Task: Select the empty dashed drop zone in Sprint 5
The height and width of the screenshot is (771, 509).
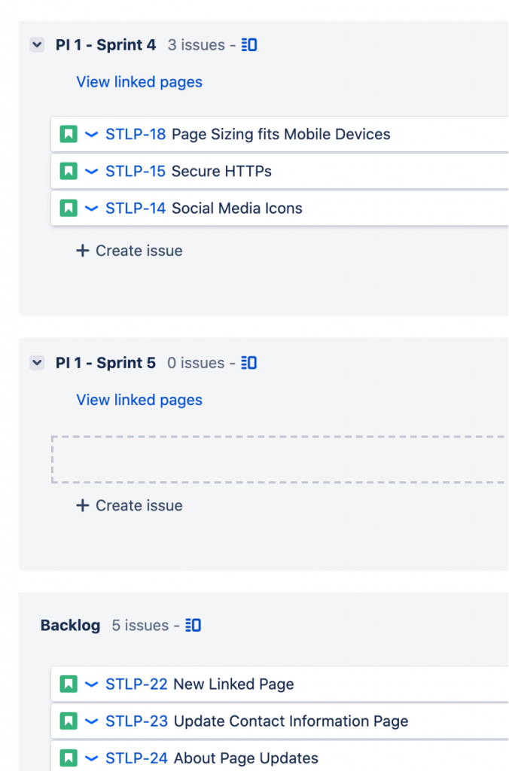Action: coord(280,459)
